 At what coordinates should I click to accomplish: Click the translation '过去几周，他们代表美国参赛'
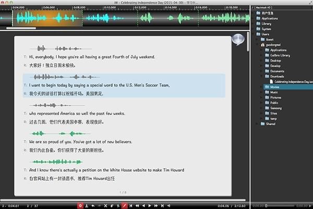(66, 122)
